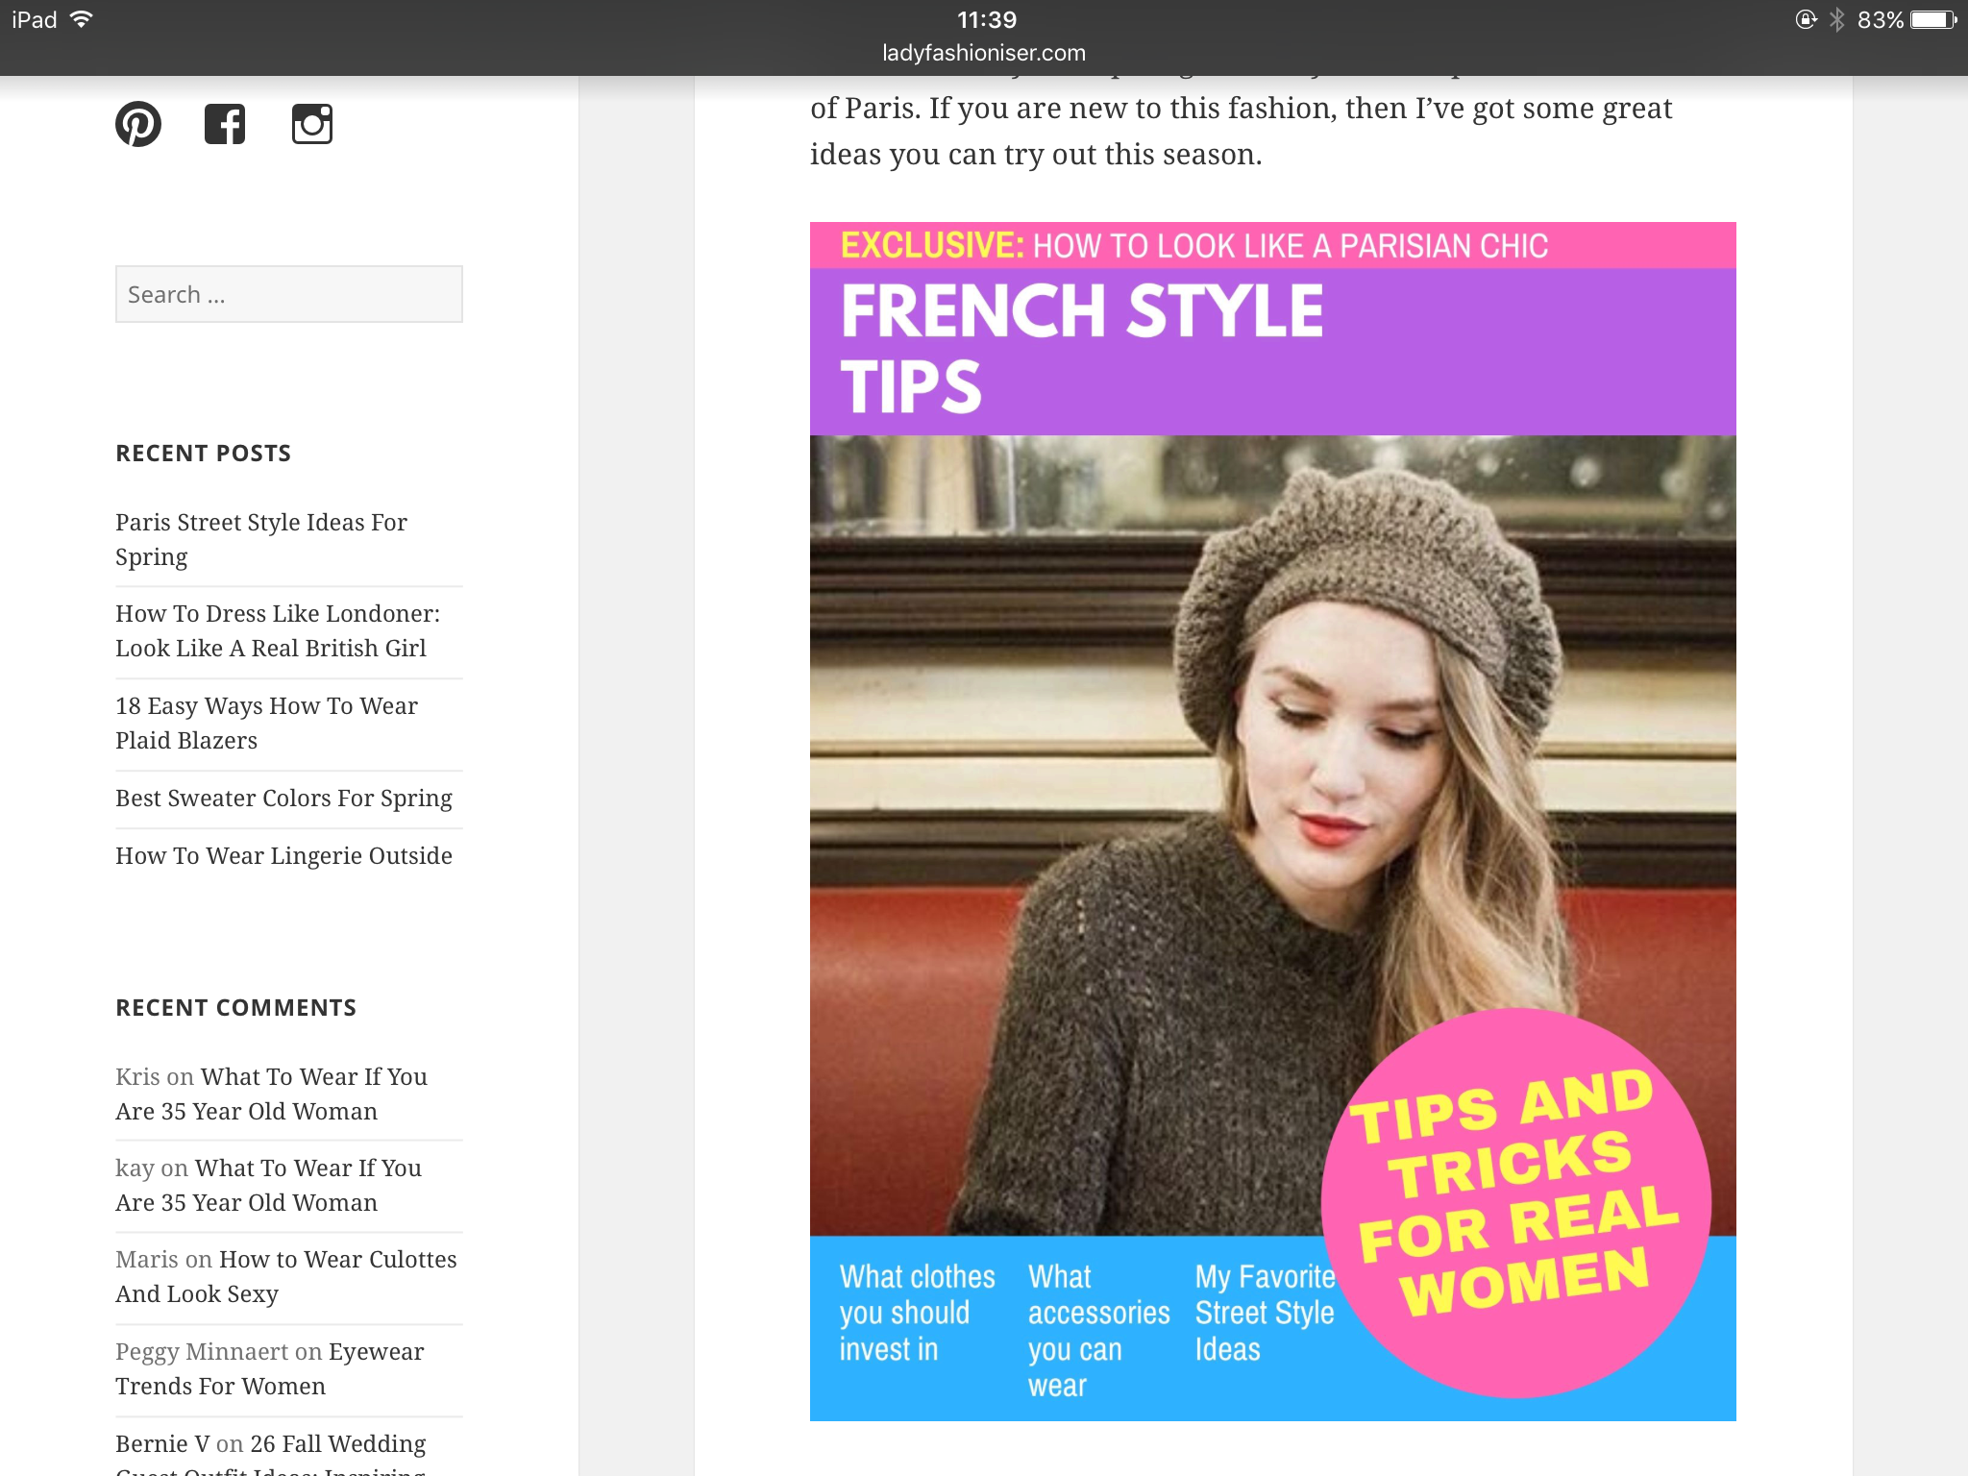The width and height of the screenshot is (1968, 1476).
Task: Tap the battery indicator icon
Action: 1933,19
